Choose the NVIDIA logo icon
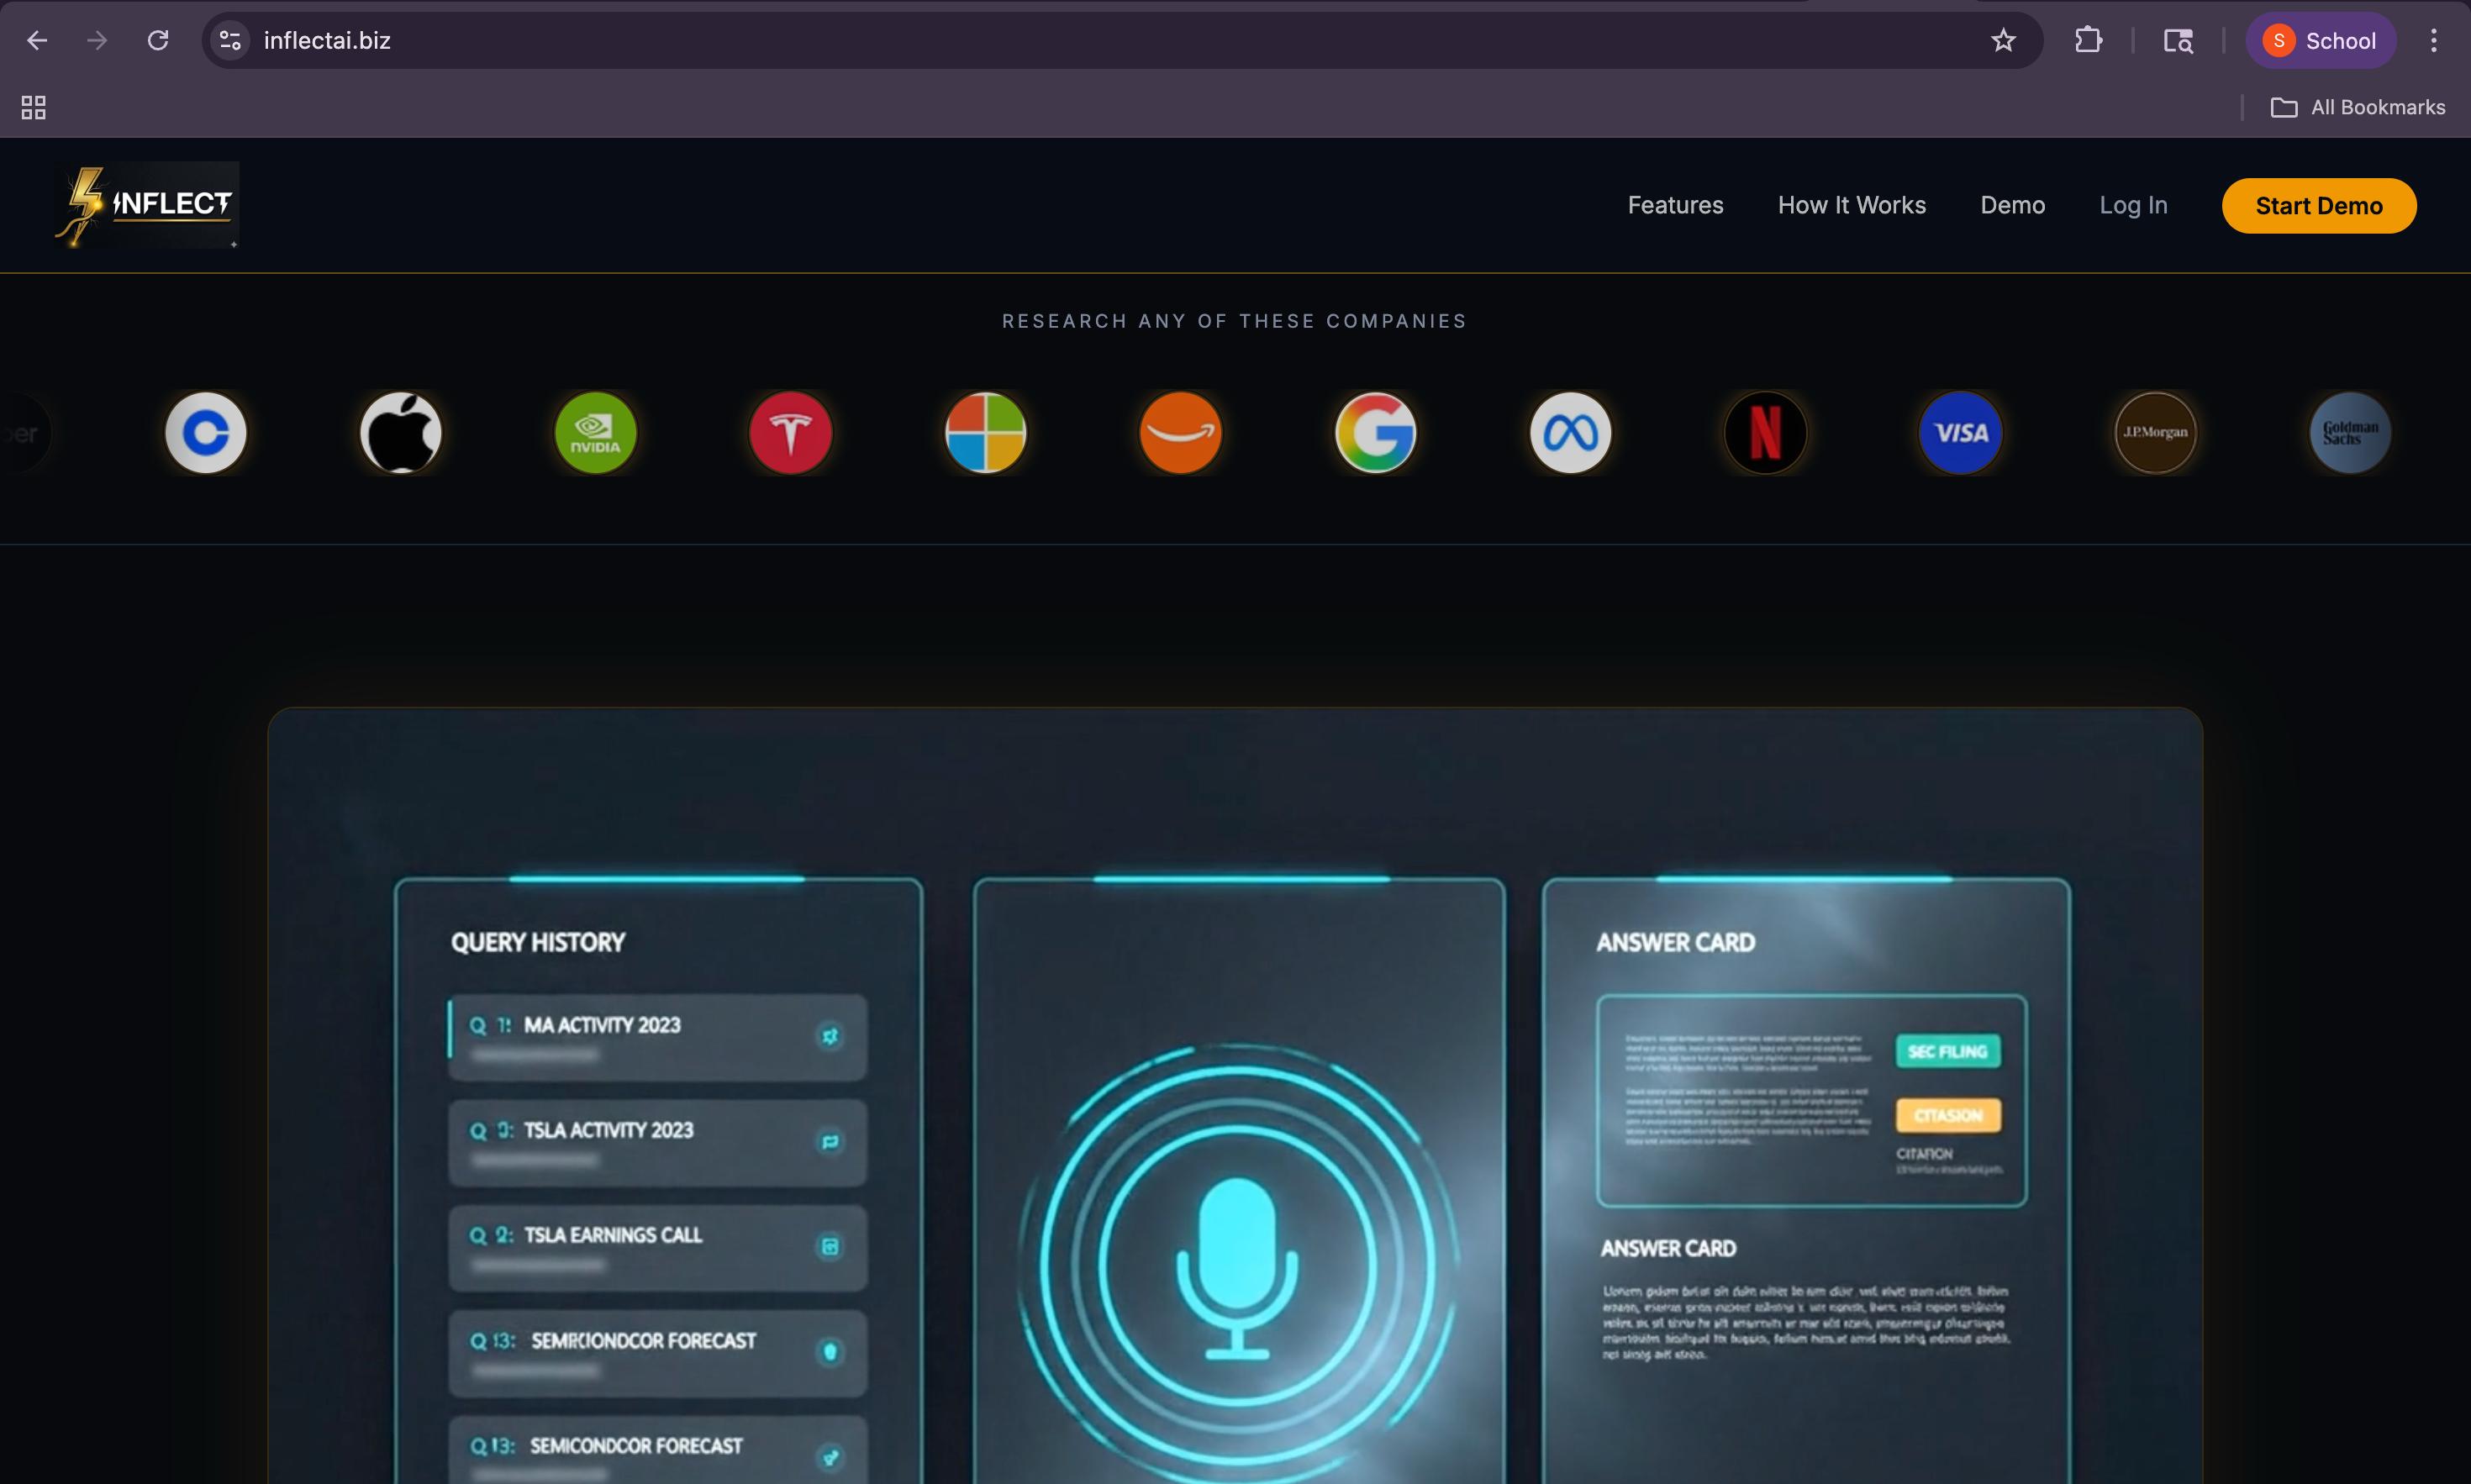This screenshot has width=2471, height=1484. point(596,433)
